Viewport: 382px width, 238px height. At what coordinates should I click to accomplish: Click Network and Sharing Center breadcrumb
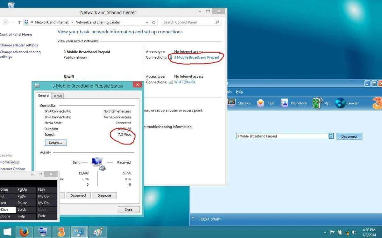tap(98, 22)
